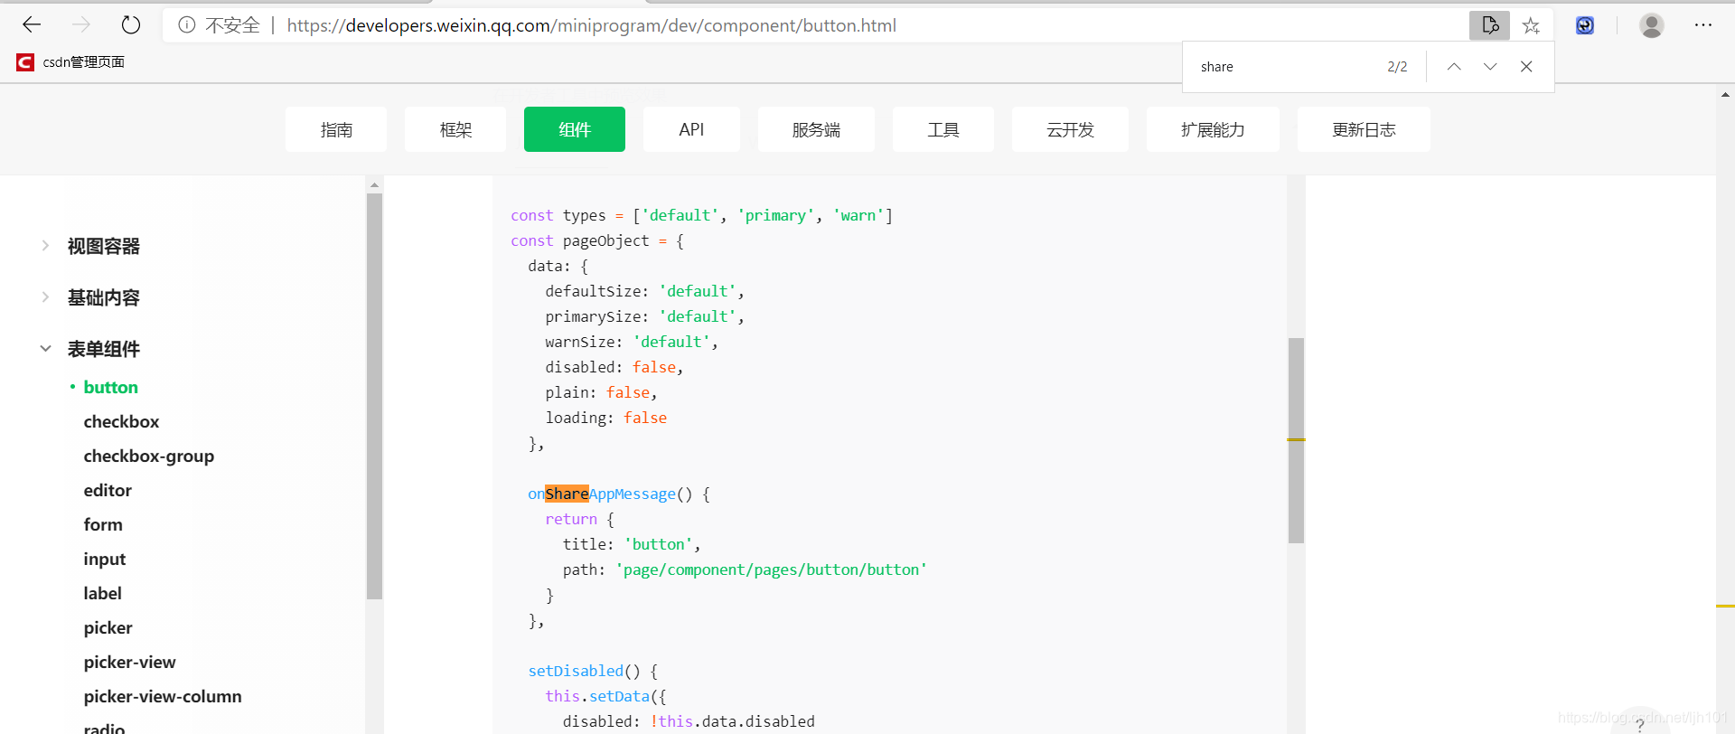
Task: Open the 服务端 tab
Action: [x=816, y=129]
